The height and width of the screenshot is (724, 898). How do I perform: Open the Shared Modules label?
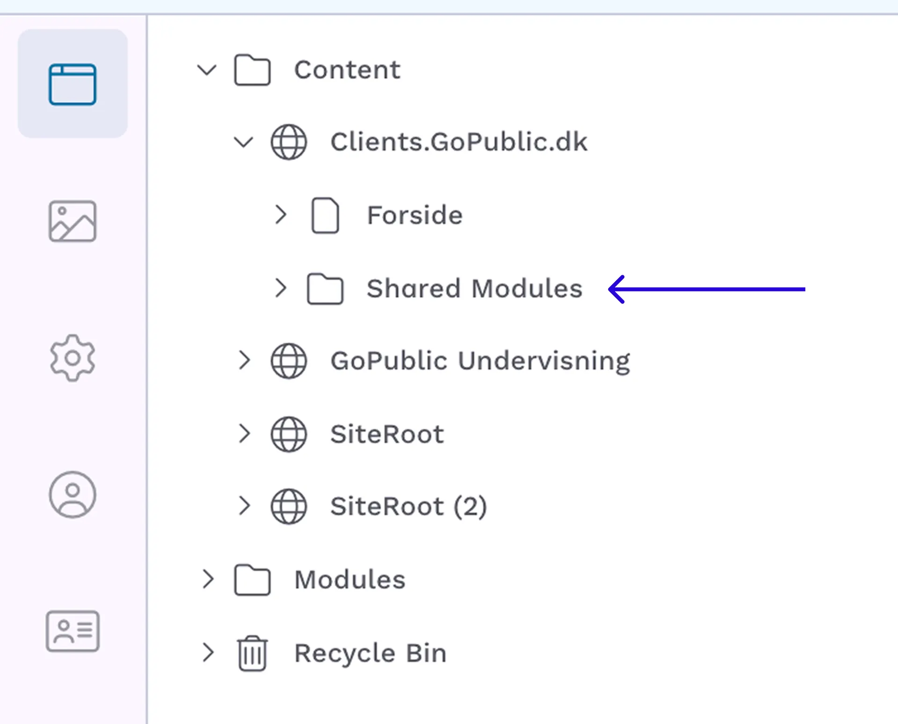[474, 288]
